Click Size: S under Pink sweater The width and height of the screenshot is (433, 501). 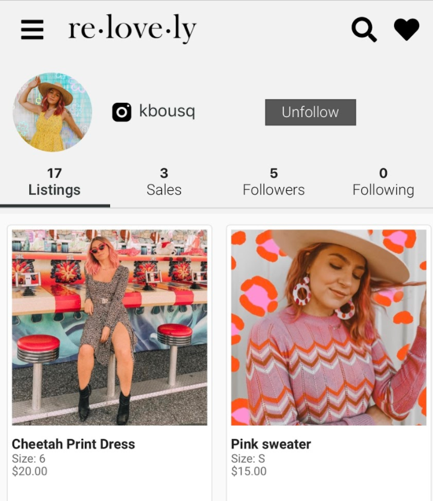coord(248,459)
